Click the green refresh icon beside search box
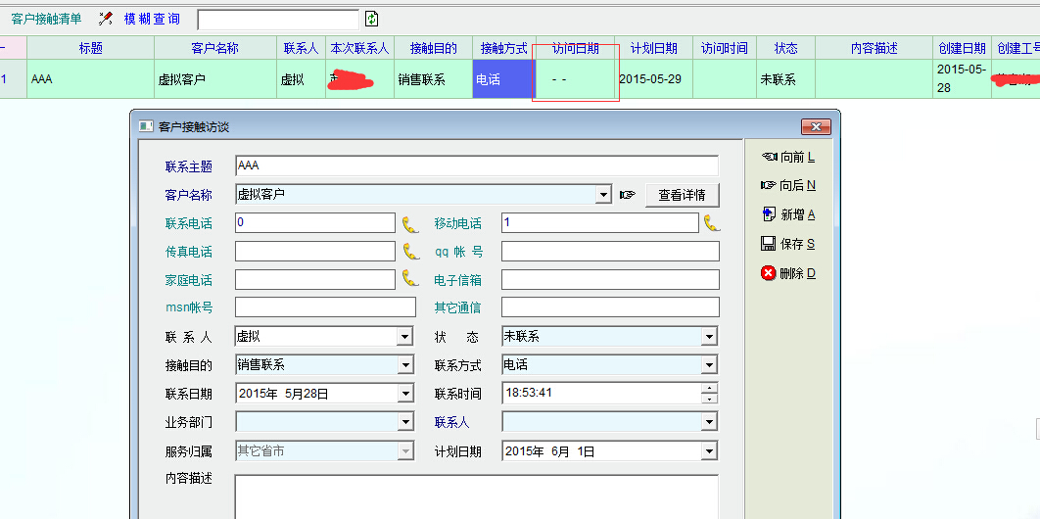1040x519 pixels. (x=371, y=19)
